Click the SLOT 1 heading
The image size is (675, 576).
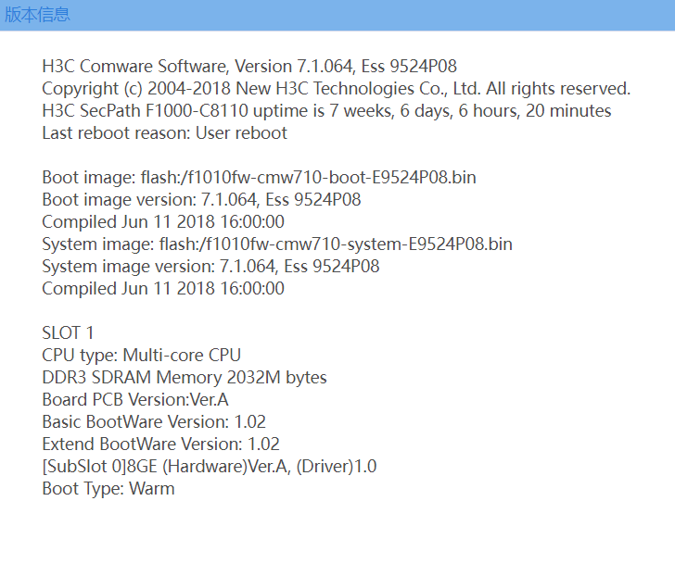(x=68, y=333)
